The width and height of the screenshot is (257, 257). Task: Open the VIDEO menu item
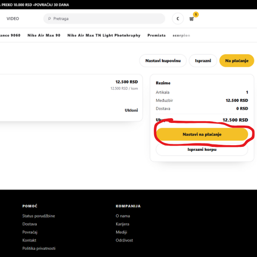[x=13, y=19]
